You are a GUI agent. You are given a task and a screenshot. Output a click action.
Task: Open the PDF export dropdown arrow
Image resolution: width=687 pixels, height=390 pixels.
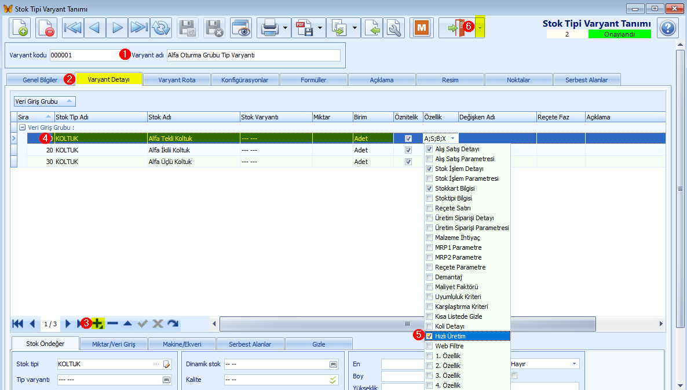pos(320,28)
